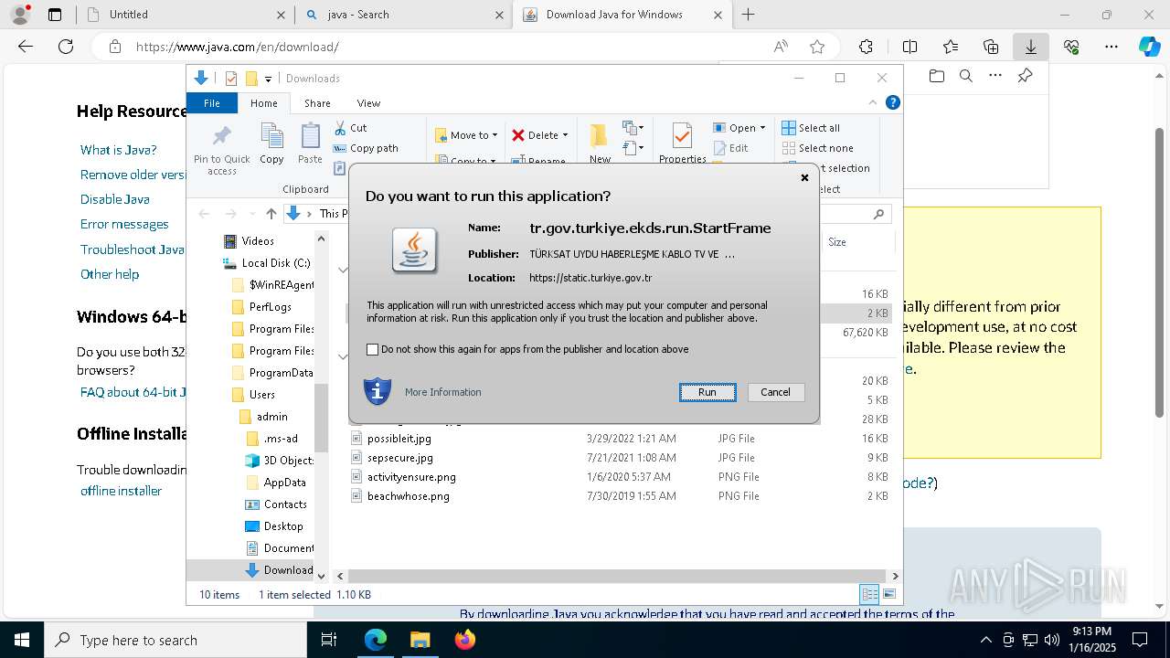Open Explorer Help question mark icon
Image resolution: width=1170 pixels, height=658 pixels.
(x=893, y=103)
